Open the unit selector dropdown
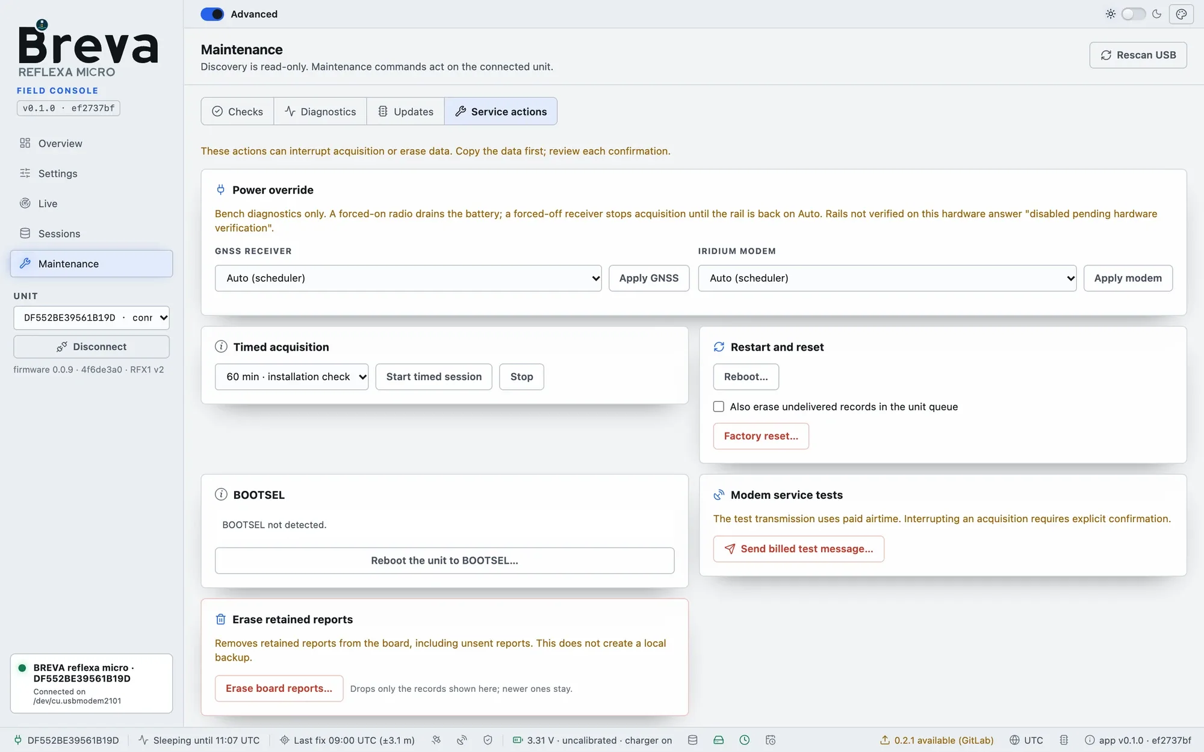The width and height of the screenshot is (1204, 752). point(92,318)
